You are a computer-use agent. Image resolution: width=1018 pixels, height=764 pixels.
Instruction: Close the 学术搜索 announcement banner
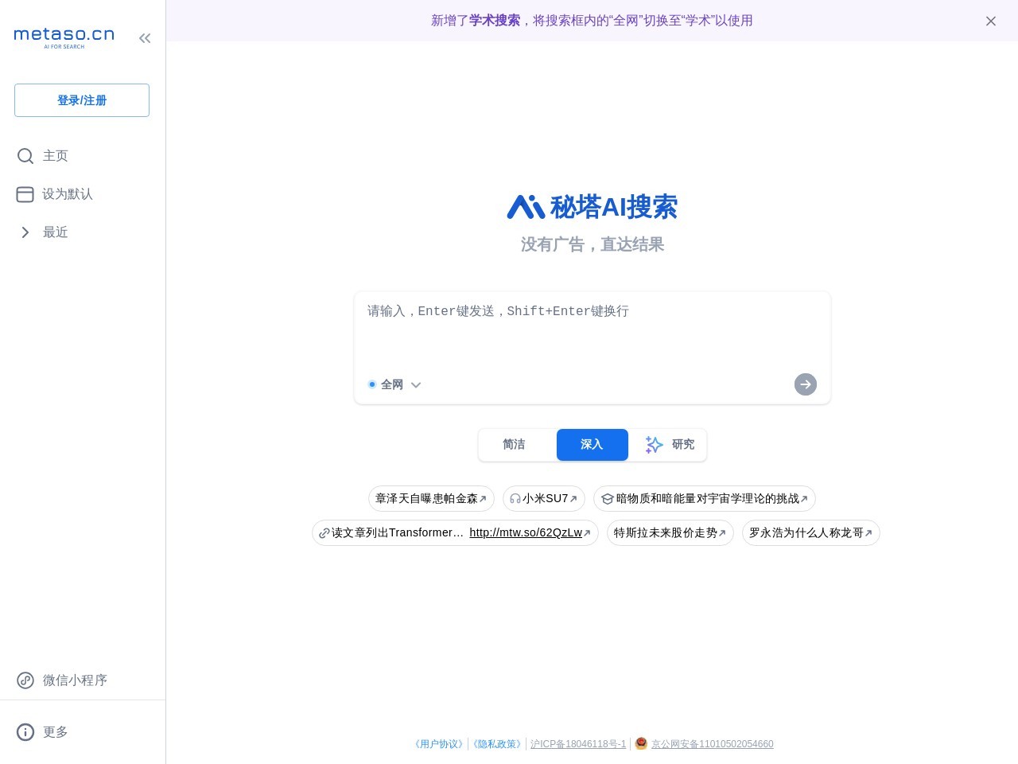pyautogui.click(x=991, y=21)
